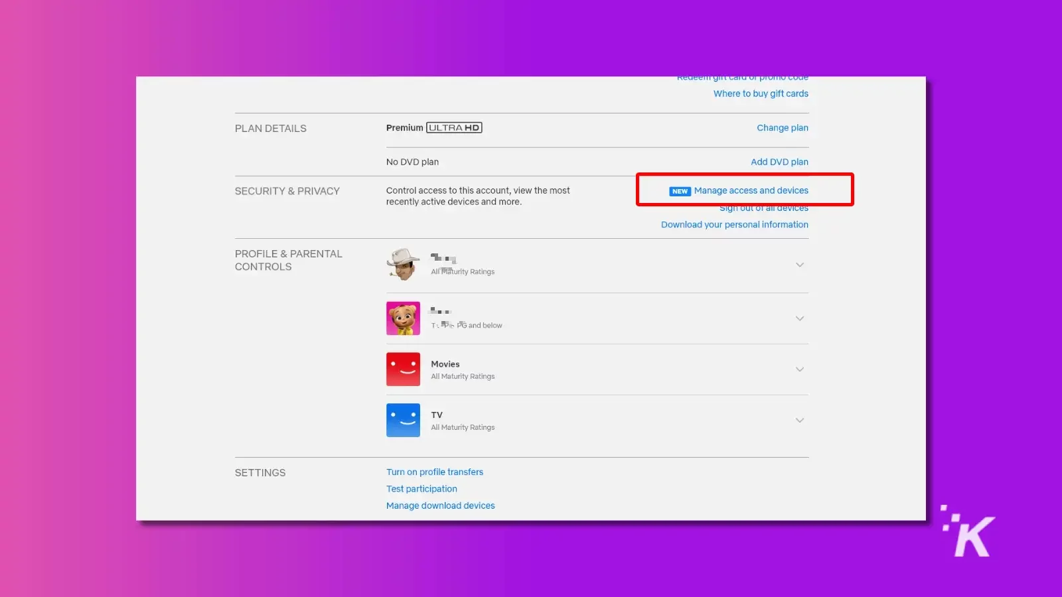1062x597 pixels.
Task: Click the SETTINGS heading
Action: pos(260,473)
